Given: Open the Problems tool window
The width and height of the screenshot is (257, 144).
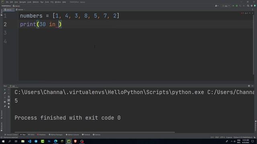Looking at the screenshot, I should [41, 135].
